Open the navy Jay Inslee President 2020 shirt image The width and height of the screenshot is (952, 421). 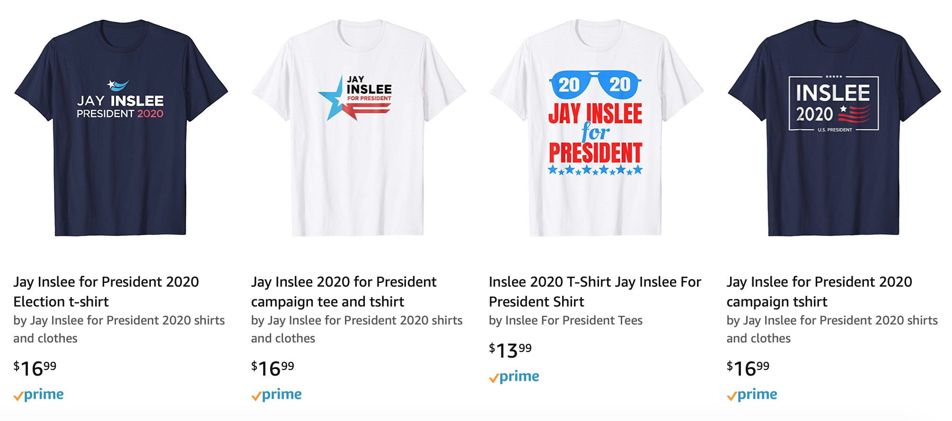click(x=121, y=128)
